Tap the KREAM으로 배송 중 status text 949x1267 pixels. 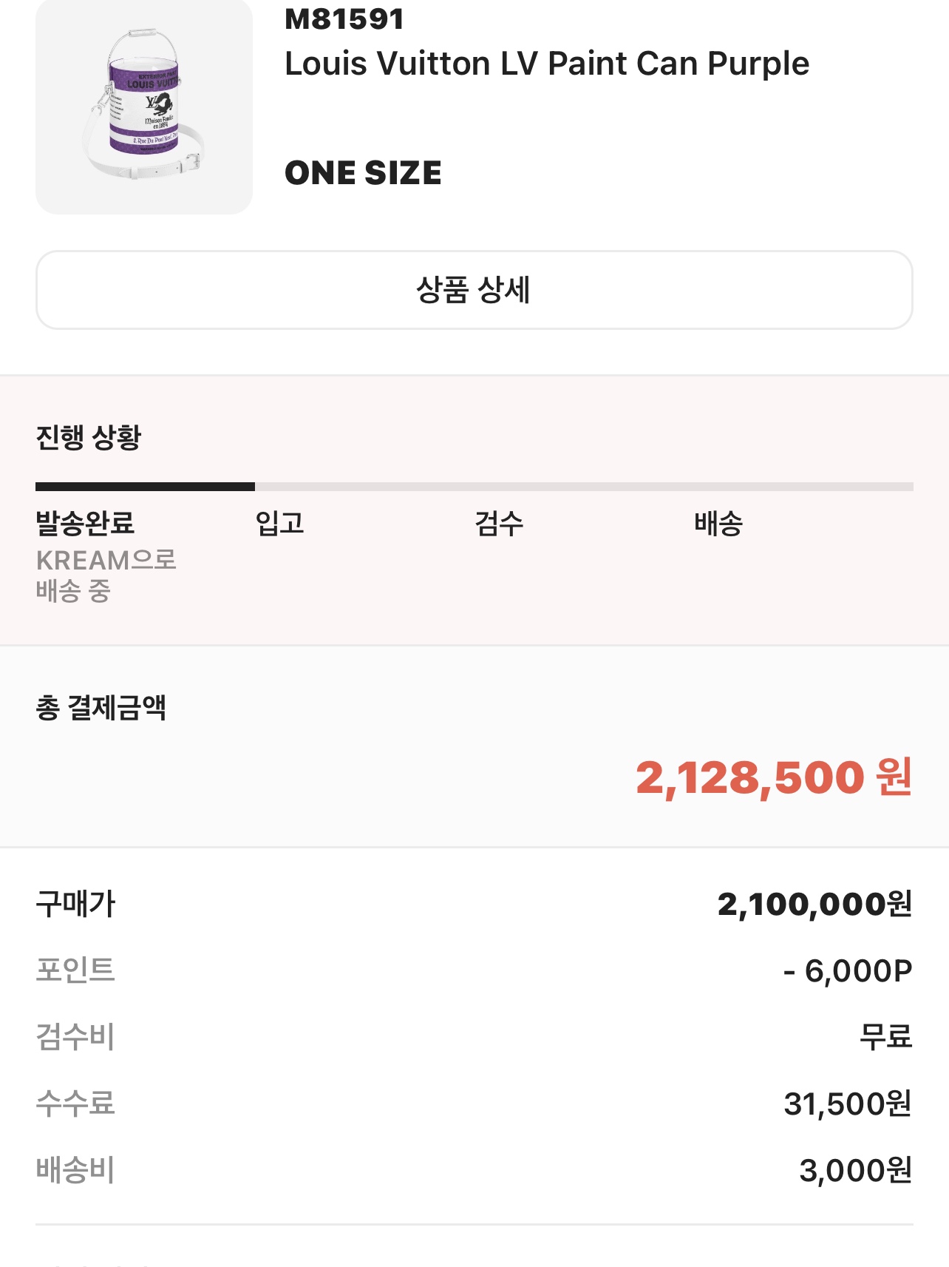pos(106,575)
